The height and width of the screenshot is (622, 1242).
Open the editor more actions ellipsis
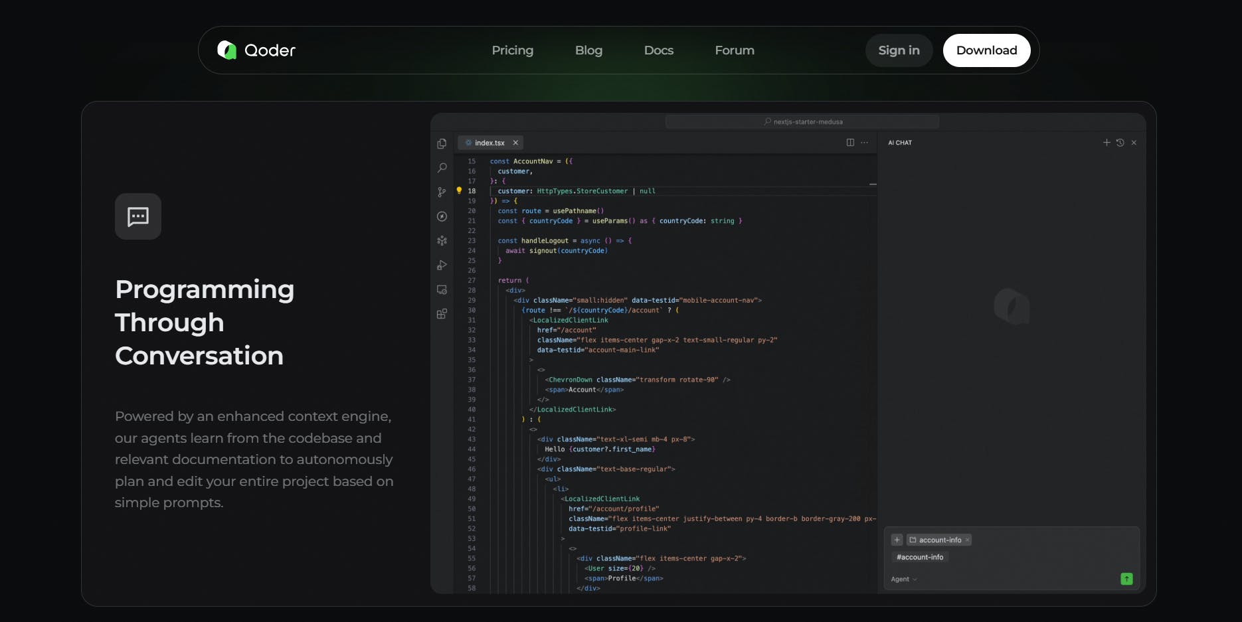tap(864, 143)
